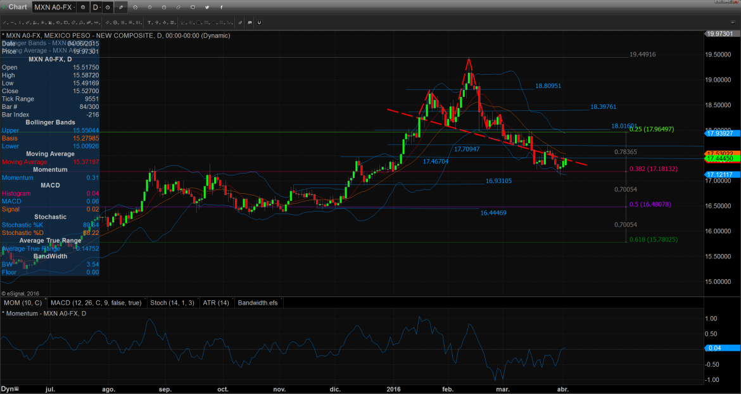The width and height of the screenshot is (741, 394).
Task: Pick the triangle drawing tool
Action: (x=81, y=22)
